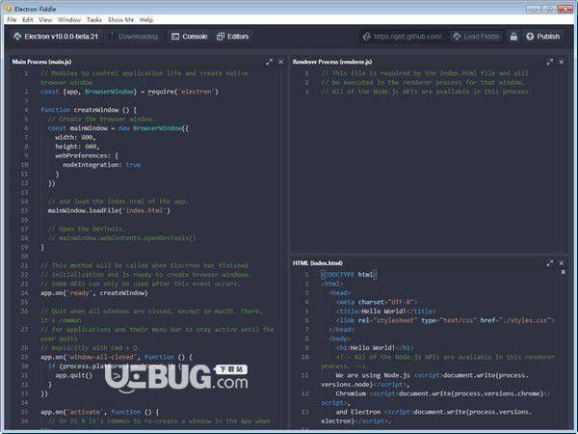Click HTML editor scrollbar marker
578x434 pixels.
tap(563, 272)
